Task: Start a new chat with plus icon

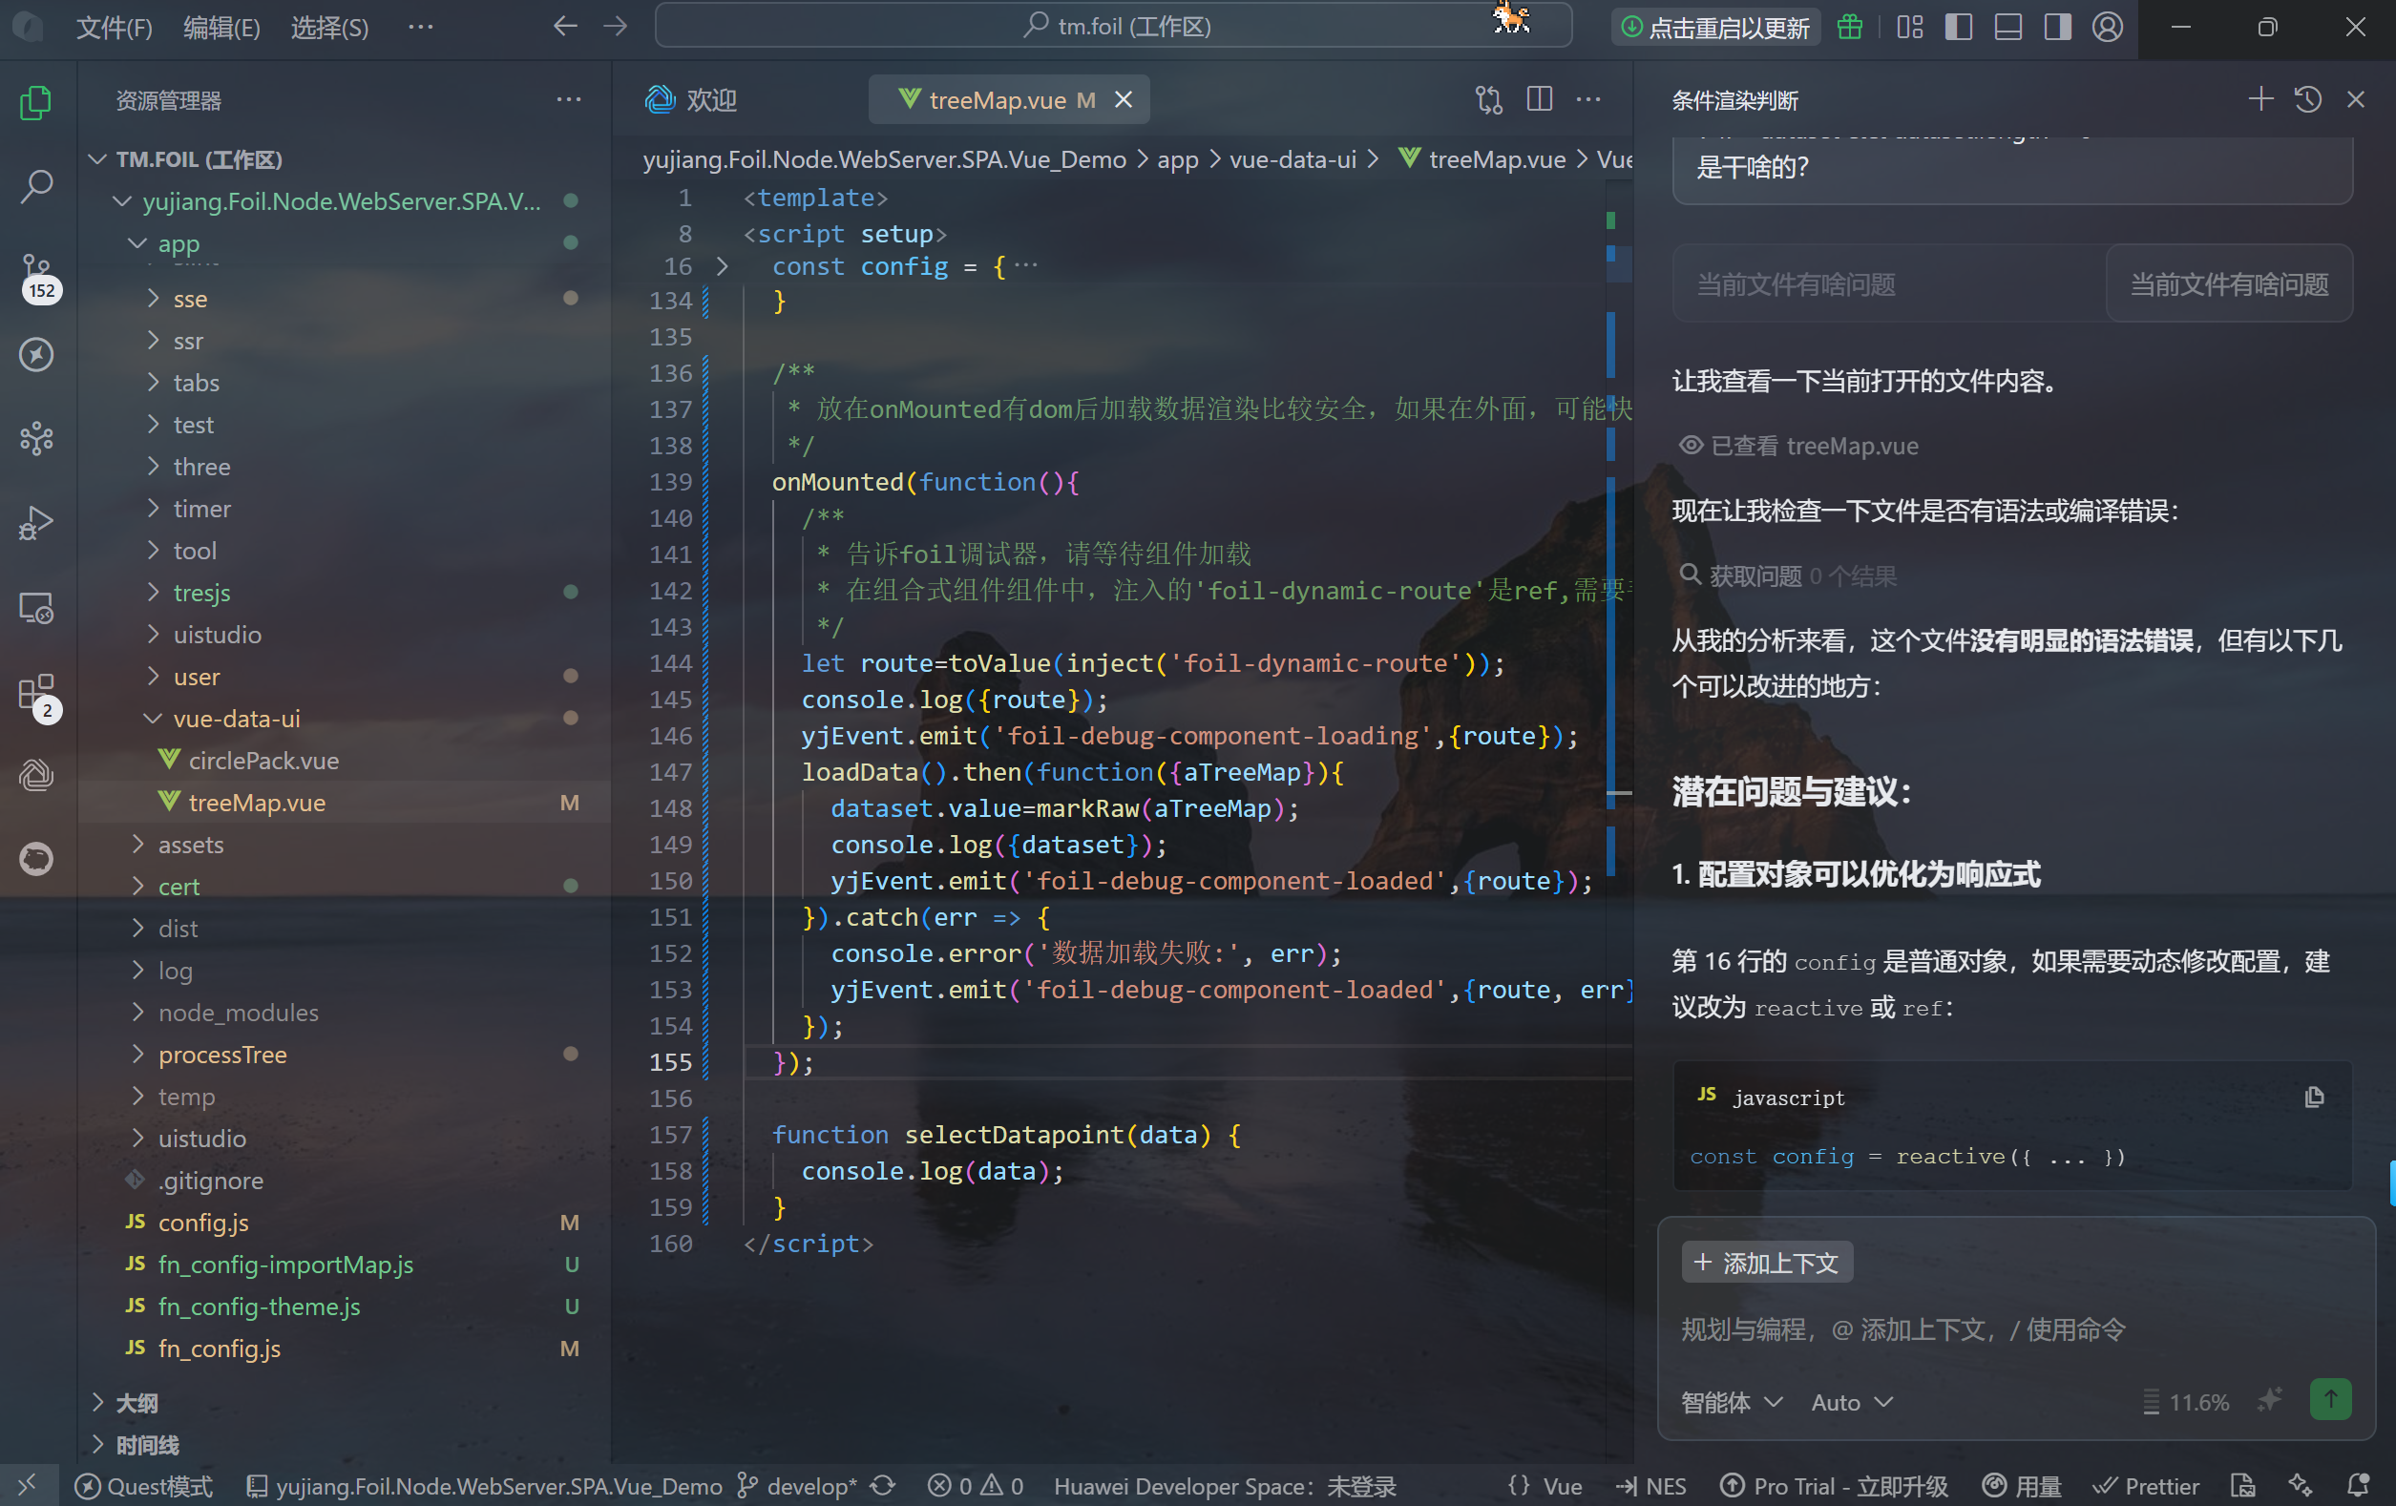Action: pos(2259,99)
